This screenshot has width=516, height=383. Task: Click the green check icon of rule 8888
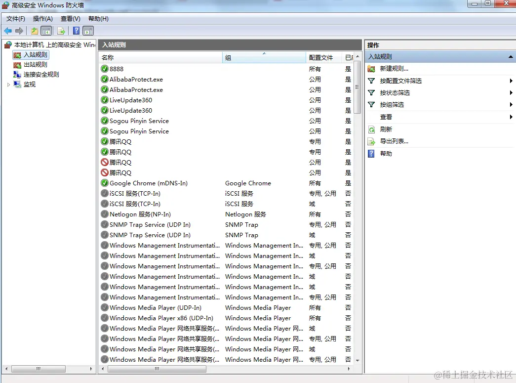click(x=105, y=69)
